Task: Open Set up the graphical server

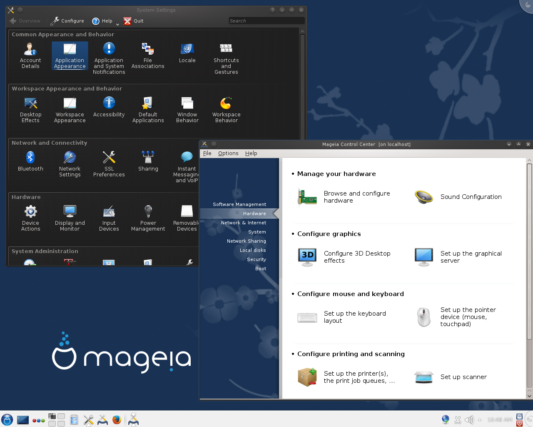Action: (458, 257)
